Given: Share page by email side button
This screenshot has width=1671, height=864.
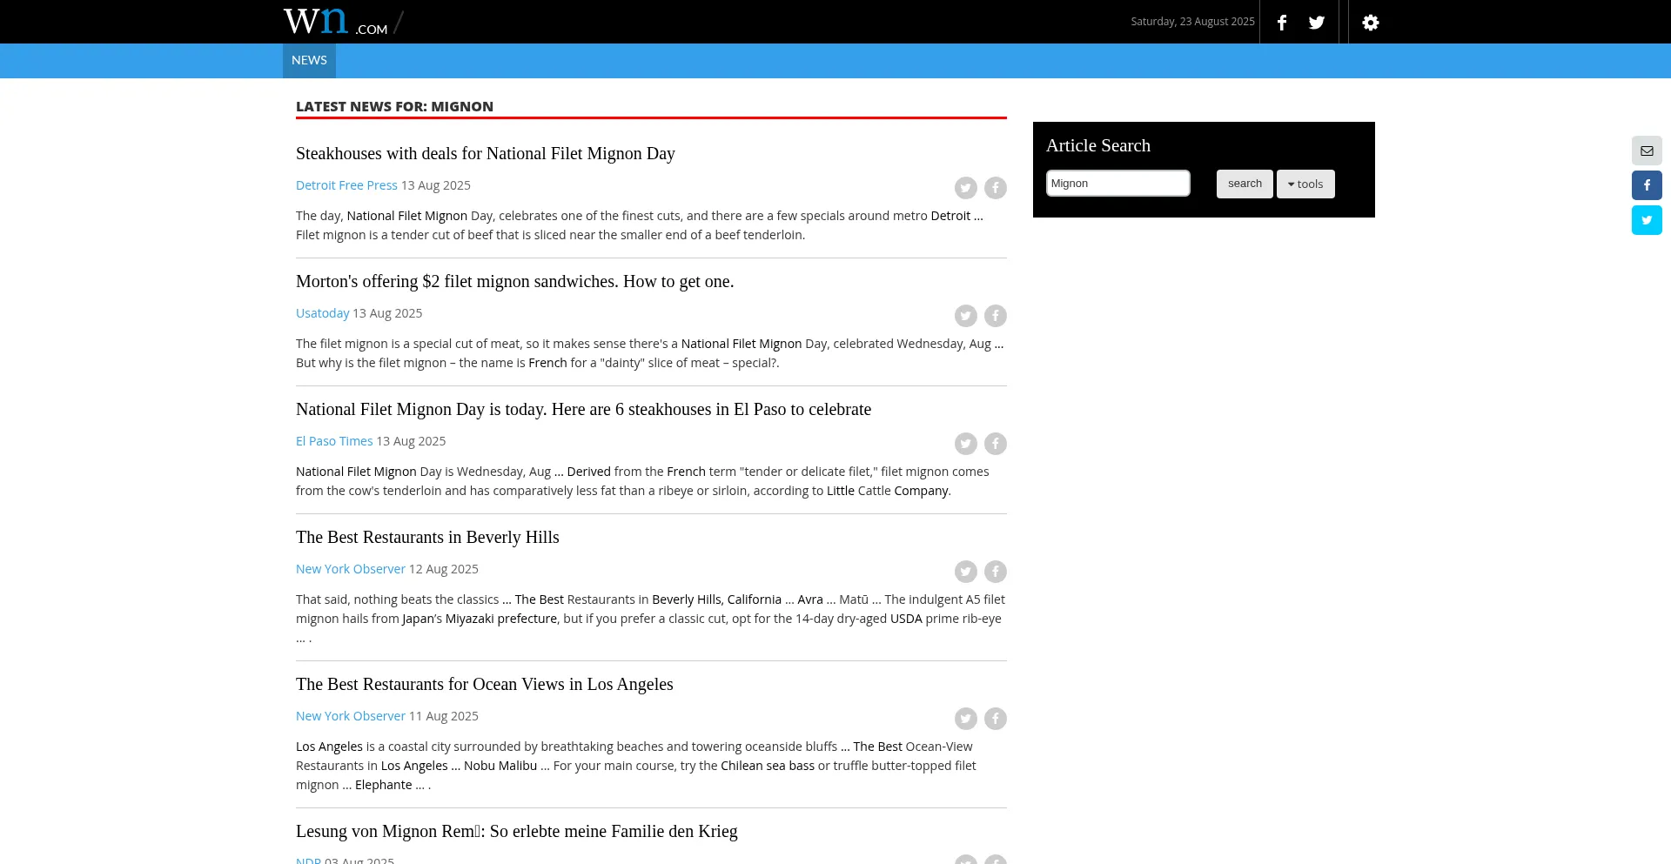Looking at the screenshot, I should [x=1647, y=151].
